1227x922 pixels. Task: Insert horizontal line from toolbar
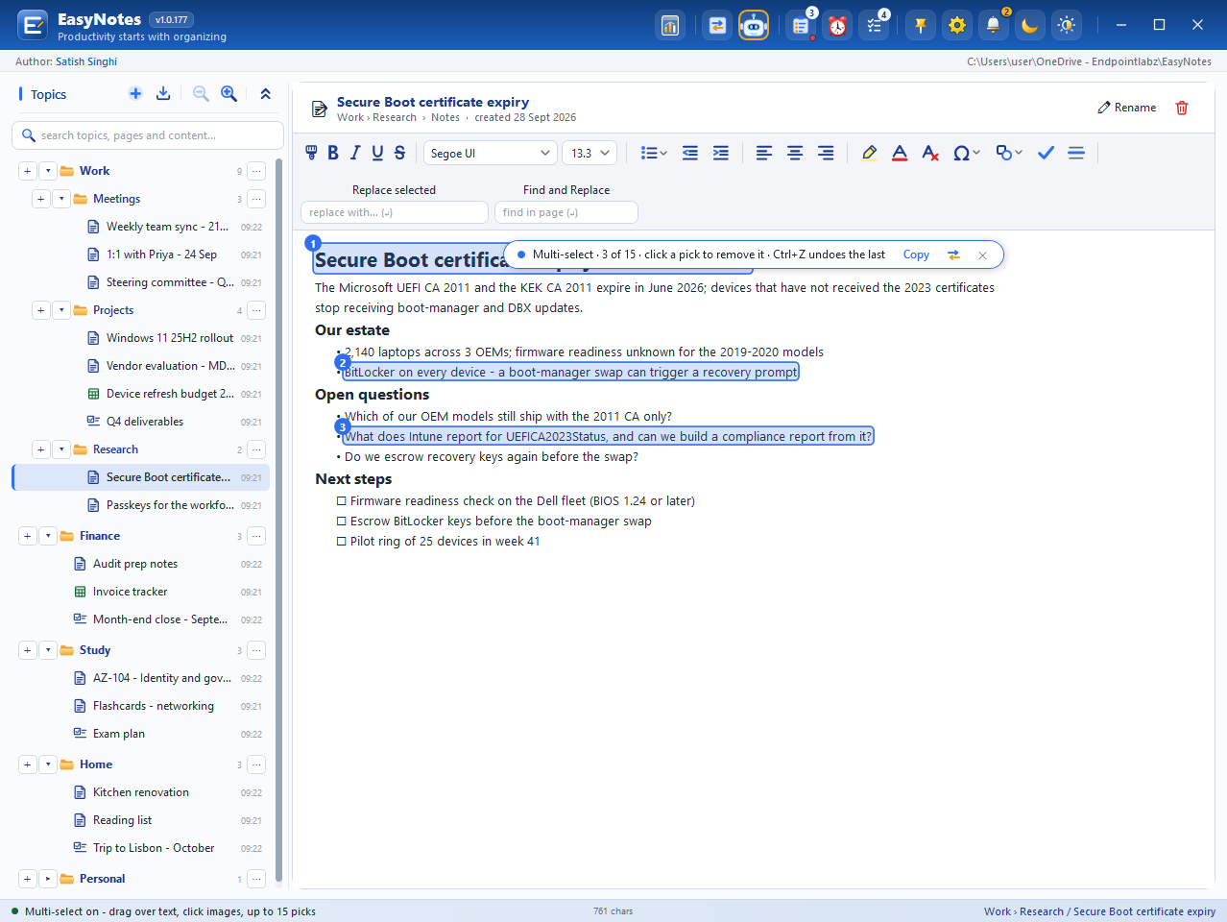pyautogui.click(x=1076, y=153)
